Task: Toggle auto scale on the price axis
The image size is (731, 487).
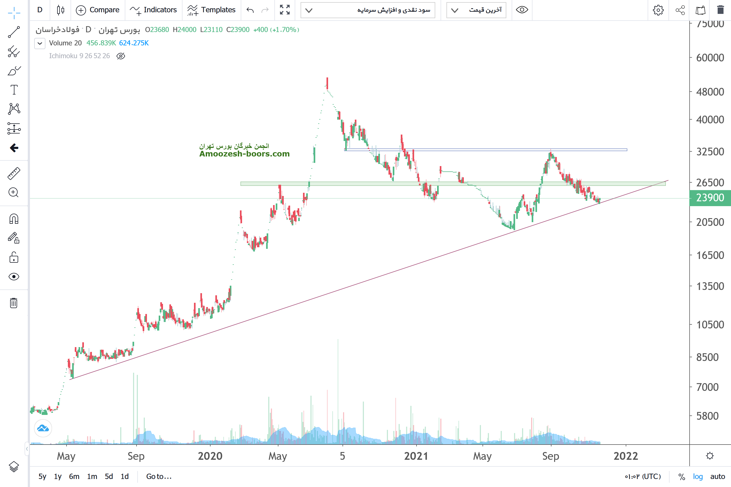Action: click(x=717, y=476)
